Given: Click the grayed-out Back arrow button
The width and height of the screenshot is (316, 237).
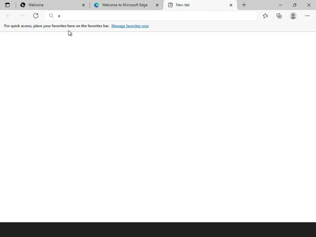Looking at the screenshot, I should point(9,16).
